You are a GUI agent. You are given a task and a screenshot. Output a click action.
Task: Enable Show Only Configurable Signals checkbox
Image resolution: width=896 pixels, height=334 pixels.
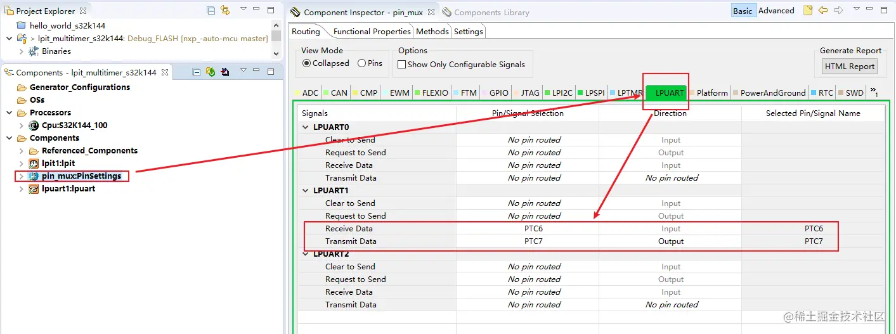coord(401,64)
